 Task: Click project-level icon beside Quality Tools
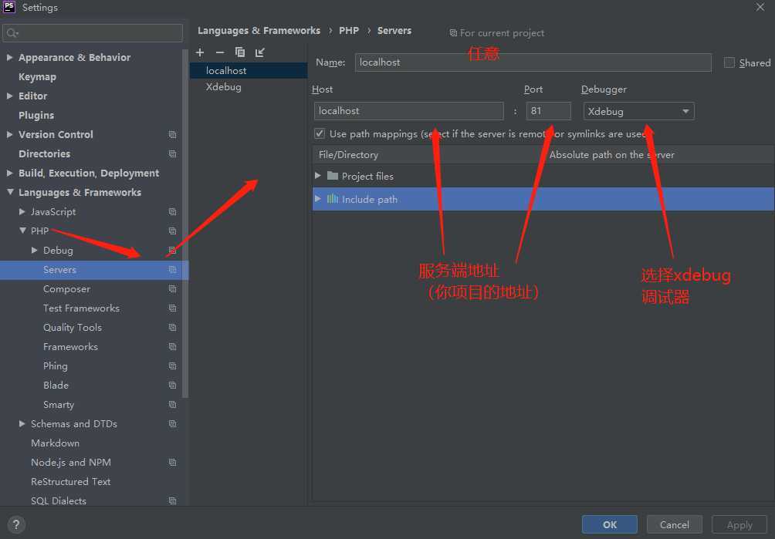172,327
